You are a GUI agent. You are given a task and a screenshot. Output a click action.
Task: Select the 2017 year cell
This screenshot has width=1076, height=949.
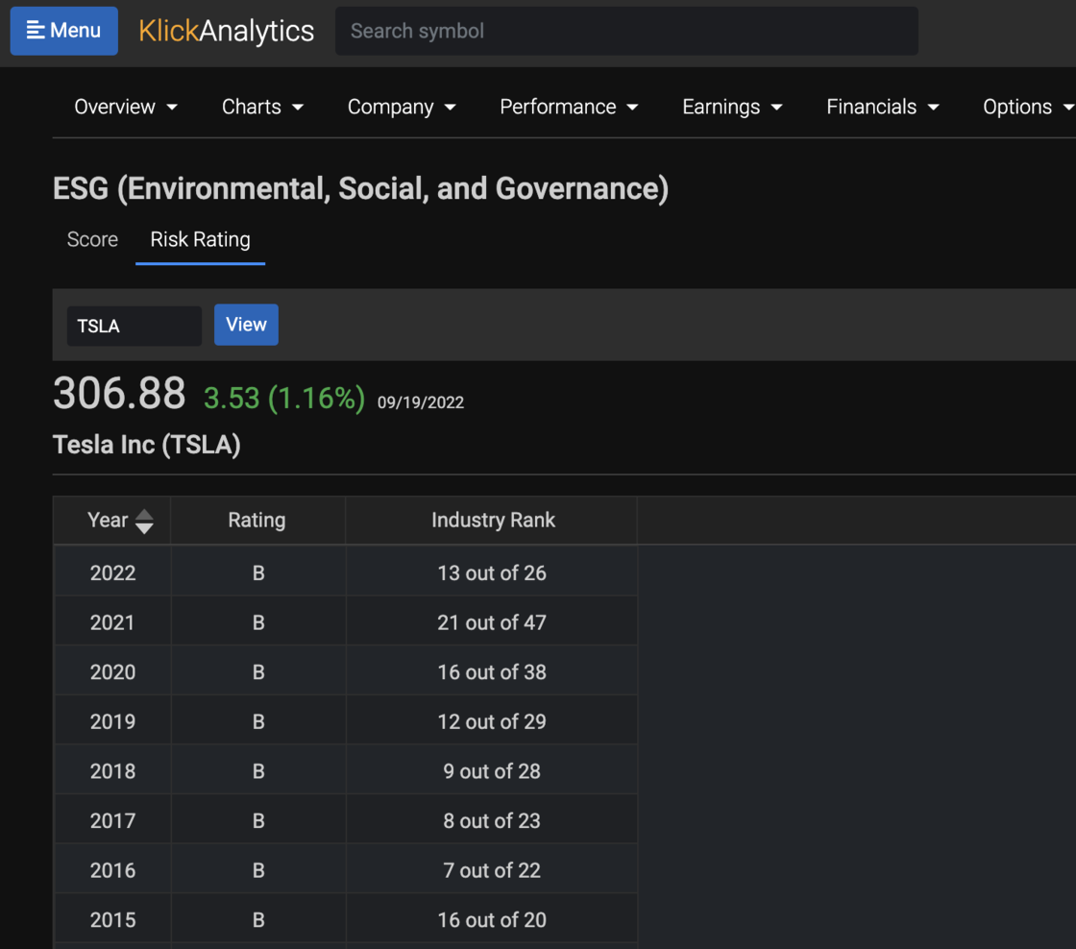point(112,820)
